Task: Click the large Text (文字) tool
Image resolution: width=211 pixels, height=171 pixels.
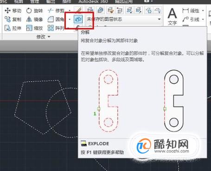Action: (173, 17)
